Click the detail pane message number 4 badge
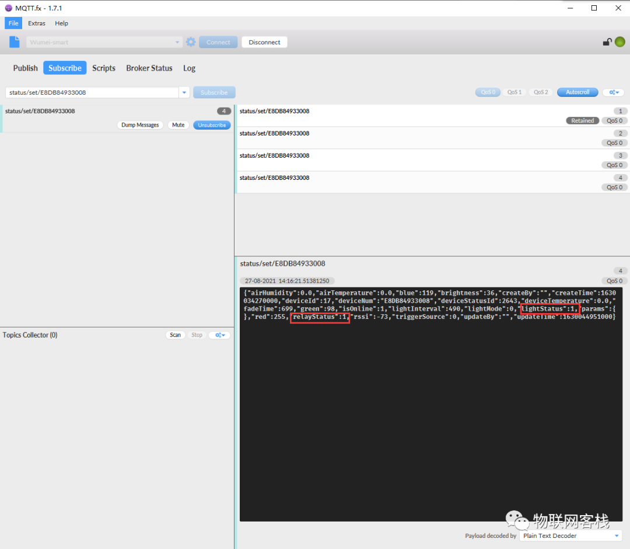The height and width of the screenshot is (549, 630). 620,270
